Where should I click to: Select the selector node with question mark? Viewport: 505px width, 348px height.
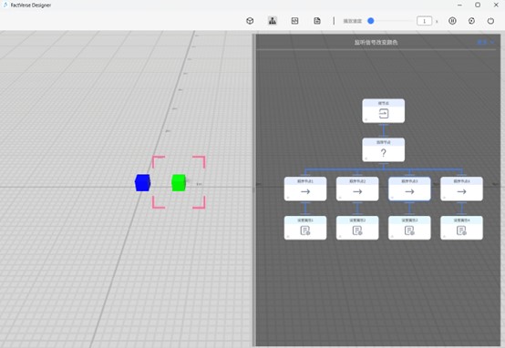tap(383, 149)
